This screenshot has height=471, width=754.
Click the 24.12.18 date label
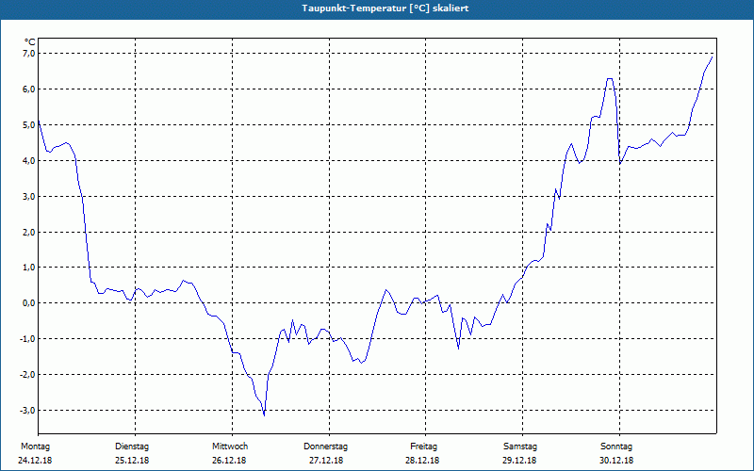pos(35,461)
